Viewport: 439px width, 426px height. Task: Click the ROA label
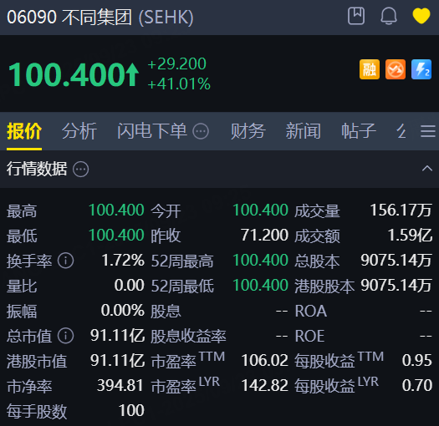coord(311,312)
